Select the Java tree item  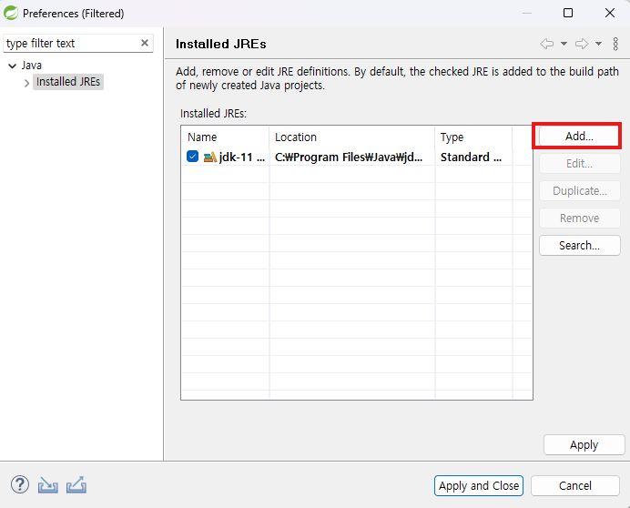click(31, 66)
